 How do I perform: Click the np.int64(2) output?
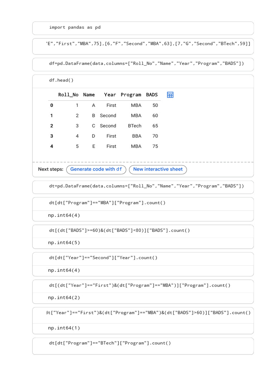click(64, 298)
